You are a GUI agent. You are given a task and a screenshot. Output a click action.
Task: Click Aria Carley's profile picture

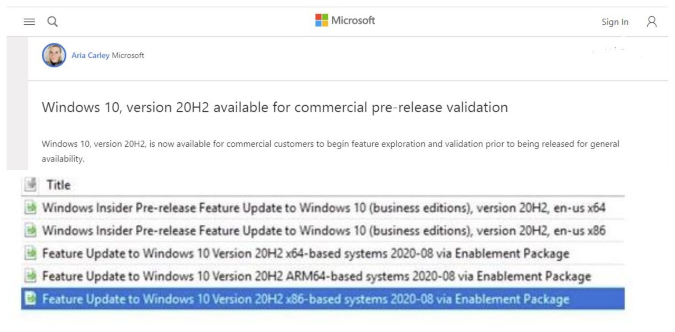tap(54, 55)
